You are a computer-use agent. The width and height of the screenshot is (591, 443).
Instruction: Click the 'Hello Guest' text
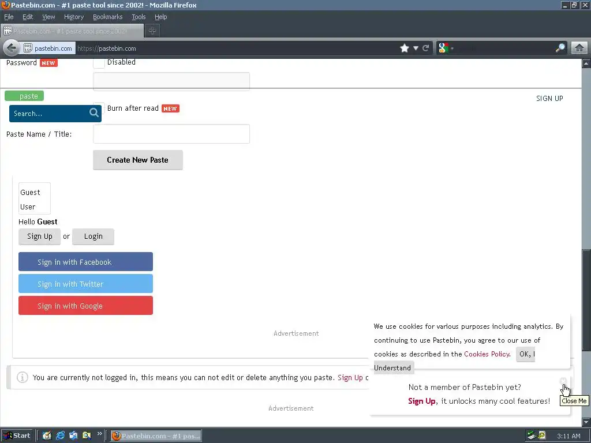[38, 221]
